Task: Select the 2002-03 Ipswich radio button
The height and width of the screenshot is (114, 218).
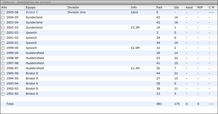Action: coord(3,33)
